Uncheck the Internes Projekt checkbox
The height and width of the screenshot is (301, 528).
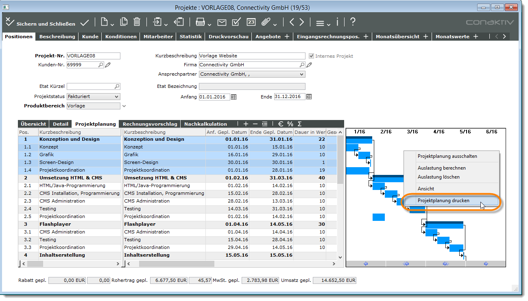point(311,56)
